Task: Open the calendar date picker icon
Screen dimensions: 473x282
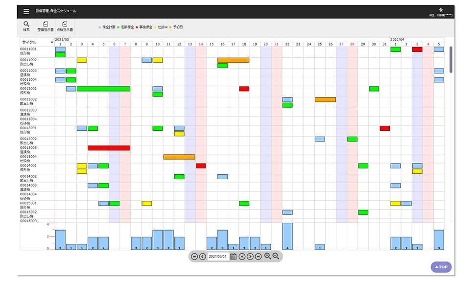Action: (x=233, y=256)
